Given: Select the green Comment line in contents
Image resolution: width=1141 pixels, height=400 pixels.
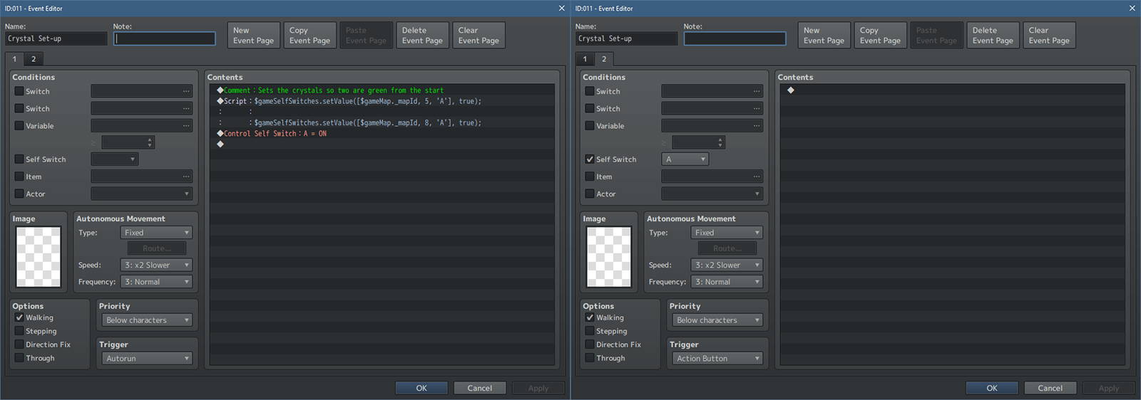Looking at the screenshot, I should tap(382, 90).
